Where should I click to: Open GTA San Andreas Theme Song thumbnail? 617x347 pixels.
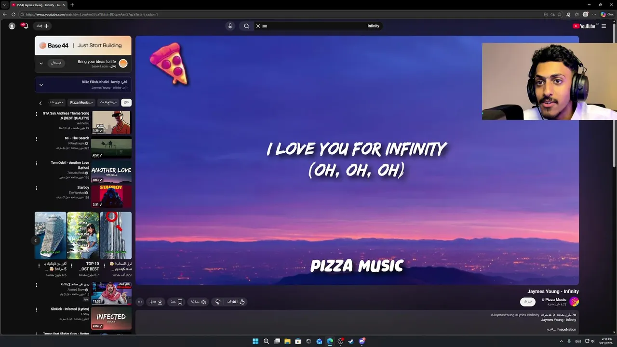point(111,122)
